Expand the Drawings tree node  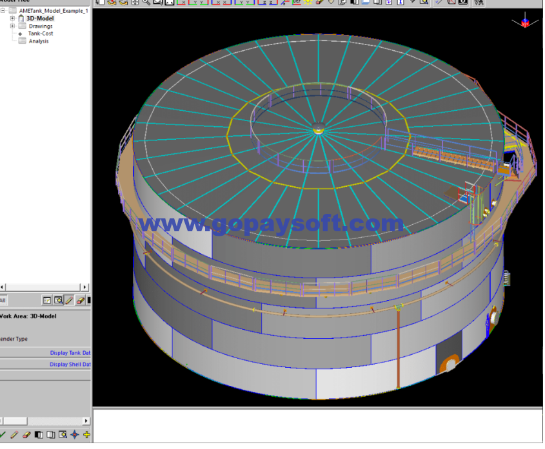coord(12,26)
